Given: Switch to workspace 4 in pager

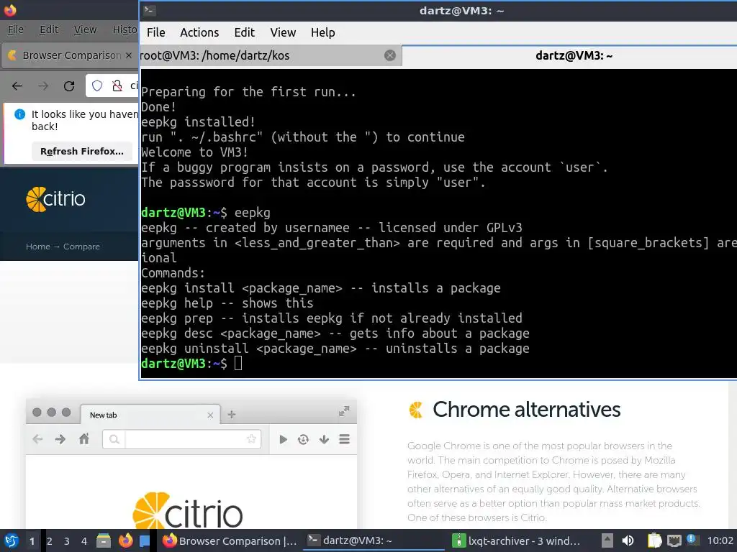Looking at the screenshot, I should 84,541.
